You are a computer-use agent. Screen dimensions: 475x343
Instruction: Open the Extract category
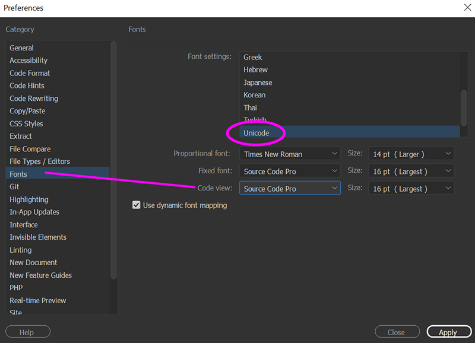click(58, 136)
